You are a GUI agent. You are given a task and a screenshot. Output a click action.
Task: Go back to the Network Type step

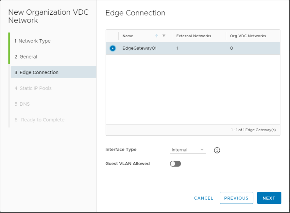point(32,41)
